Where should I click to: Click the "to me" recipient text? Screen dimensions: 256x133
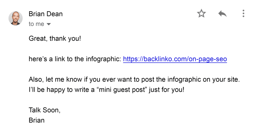[x=36, y=24]
